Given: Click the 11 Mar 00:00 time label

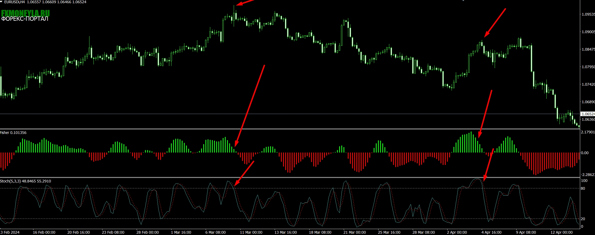Looking at the screenshot, I should pos(251,232).
